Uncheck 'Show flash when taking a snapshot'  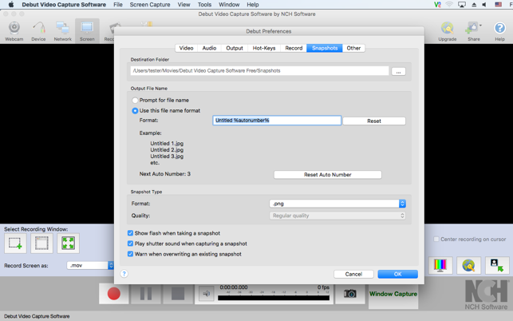pos(131,233)
